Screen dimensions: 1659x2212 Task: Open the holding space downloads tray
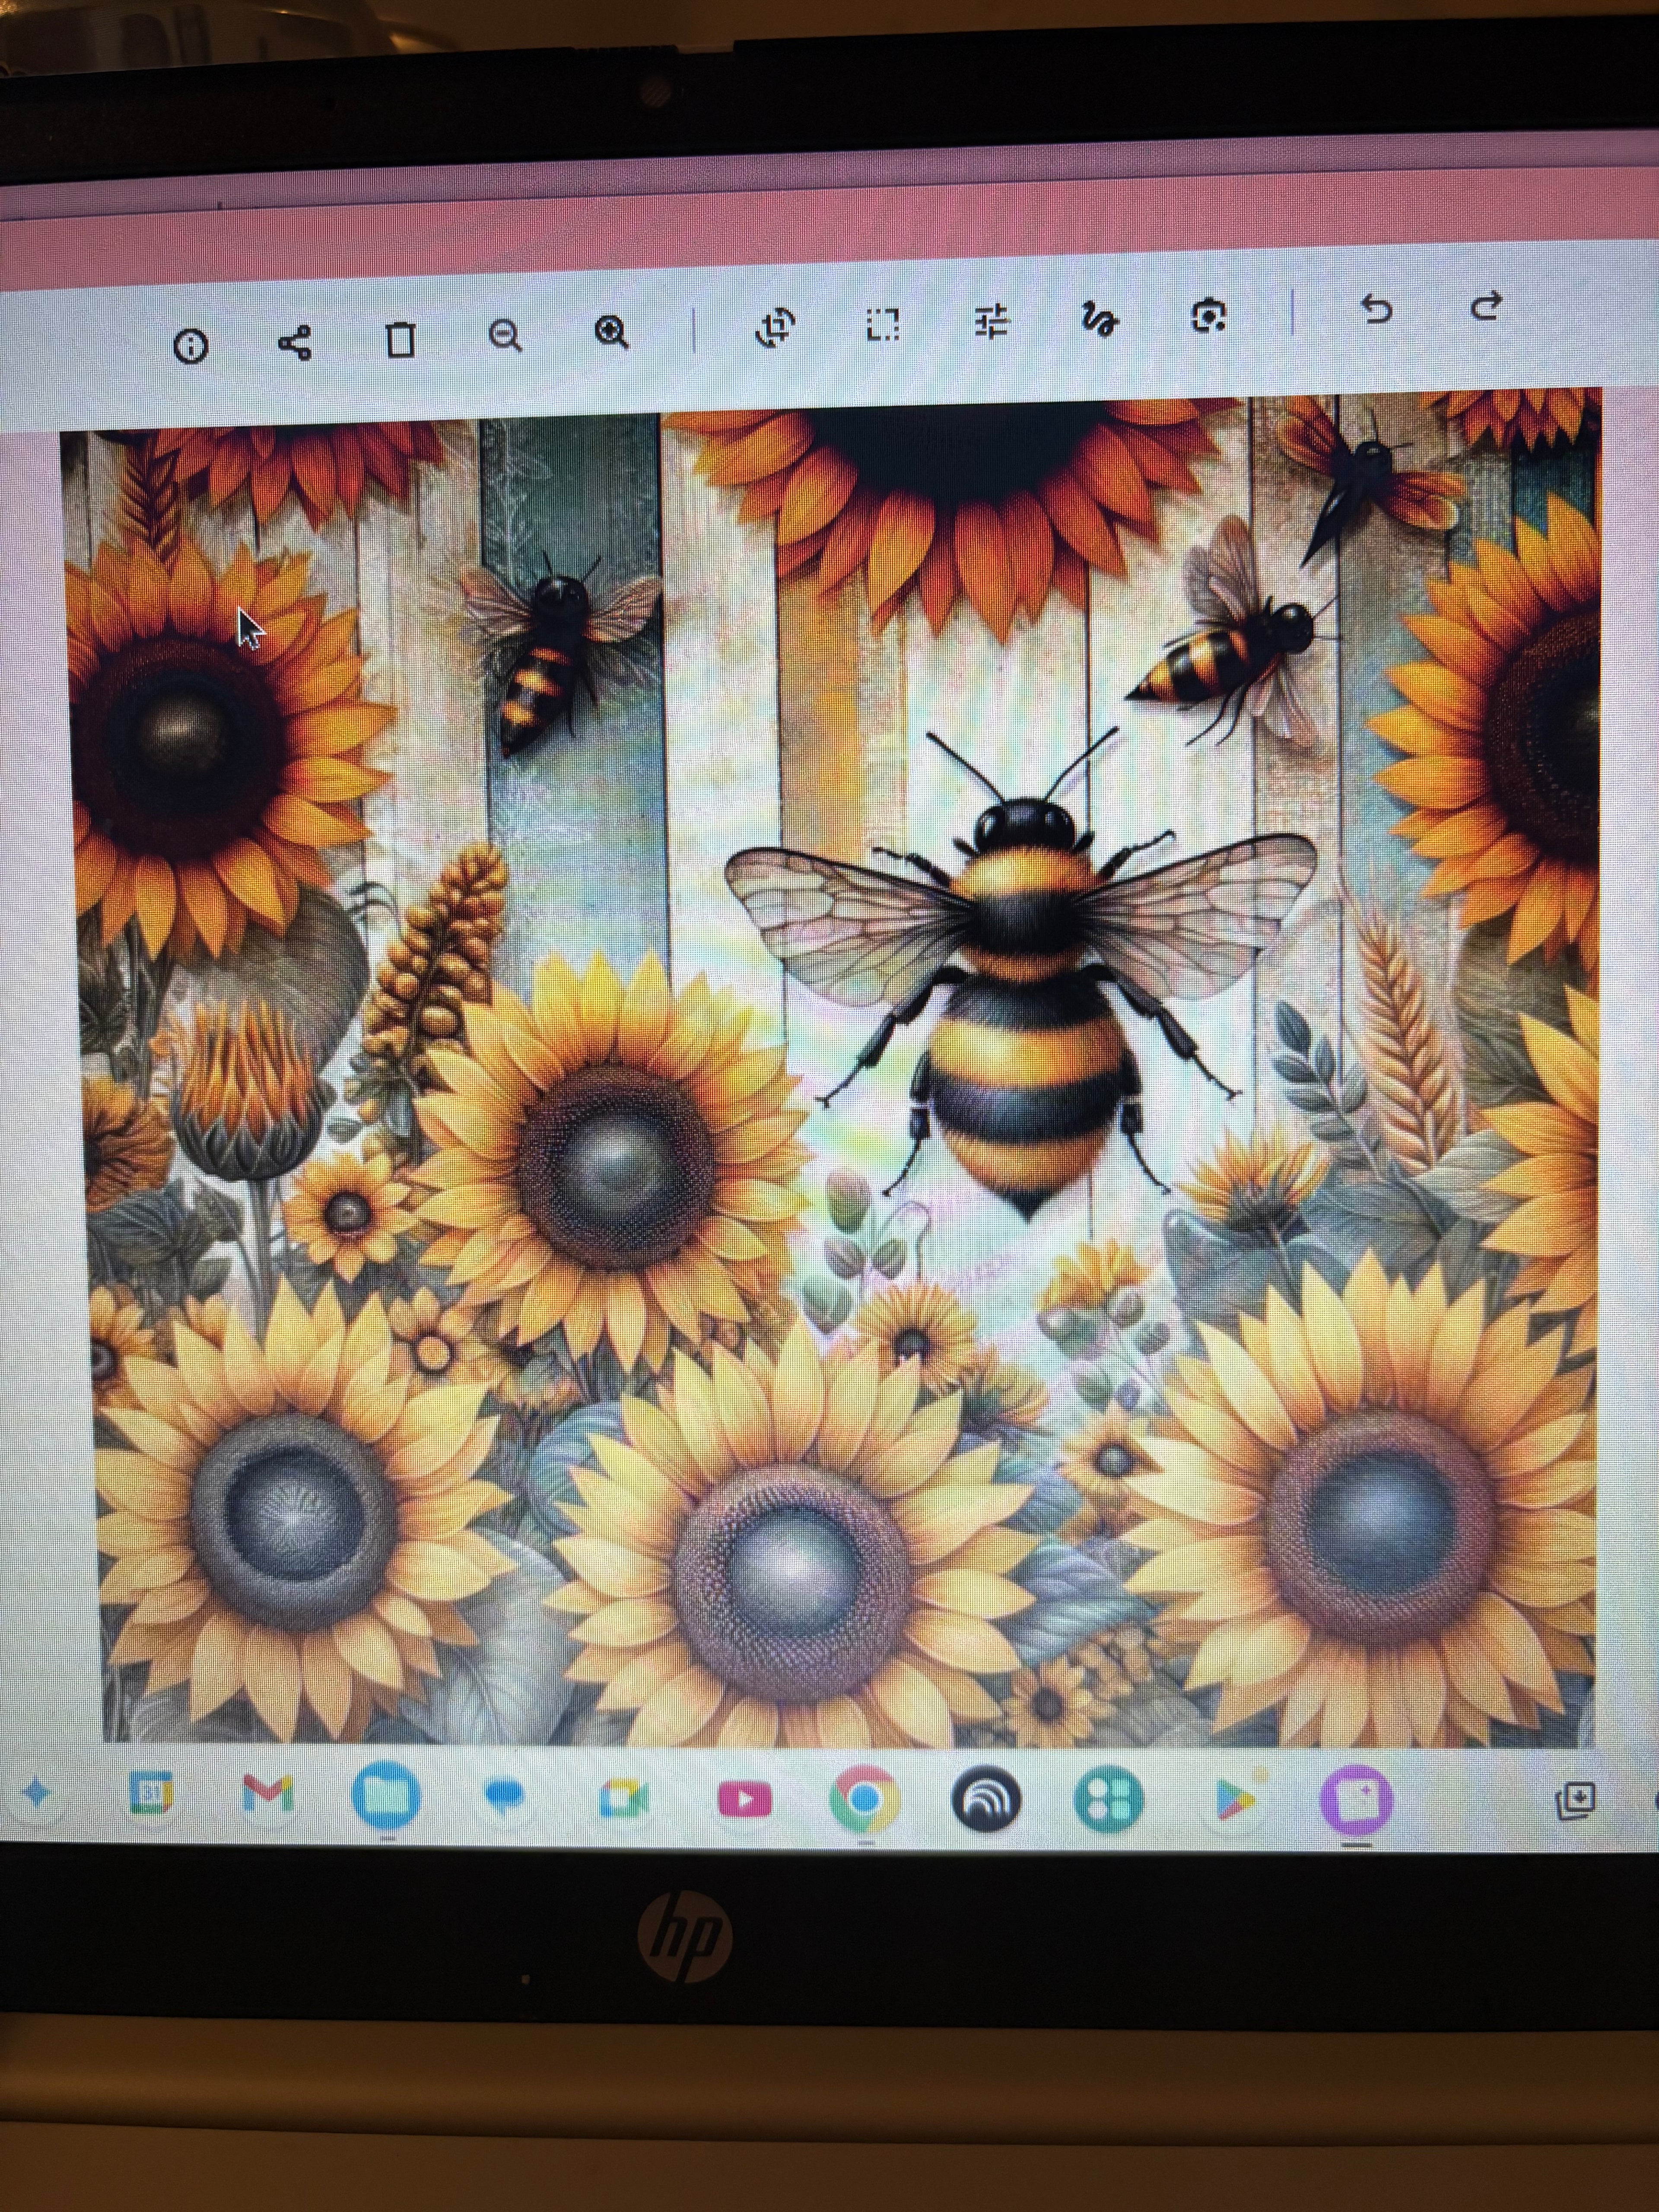point(1575,1800)
